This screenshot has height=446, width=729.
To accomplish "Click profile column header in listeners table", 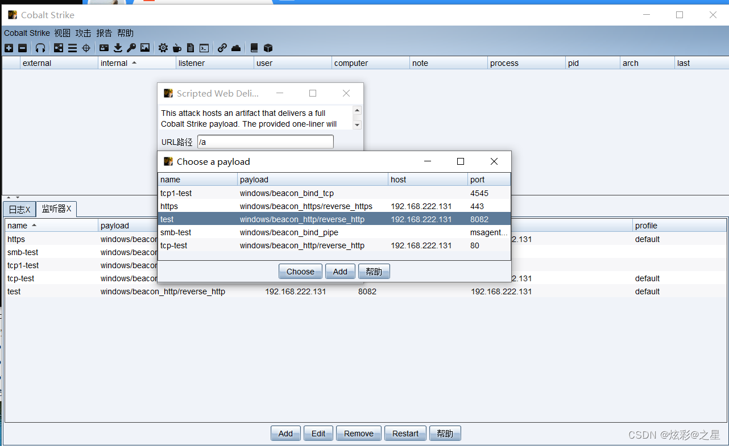I will (x=680, y=226).
